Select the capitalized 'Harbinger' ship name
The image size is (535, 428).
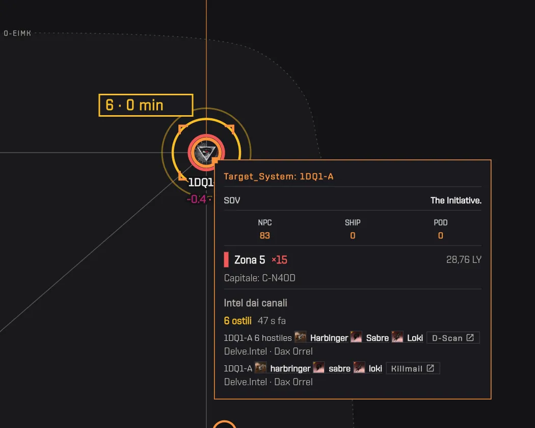point(329,338)
